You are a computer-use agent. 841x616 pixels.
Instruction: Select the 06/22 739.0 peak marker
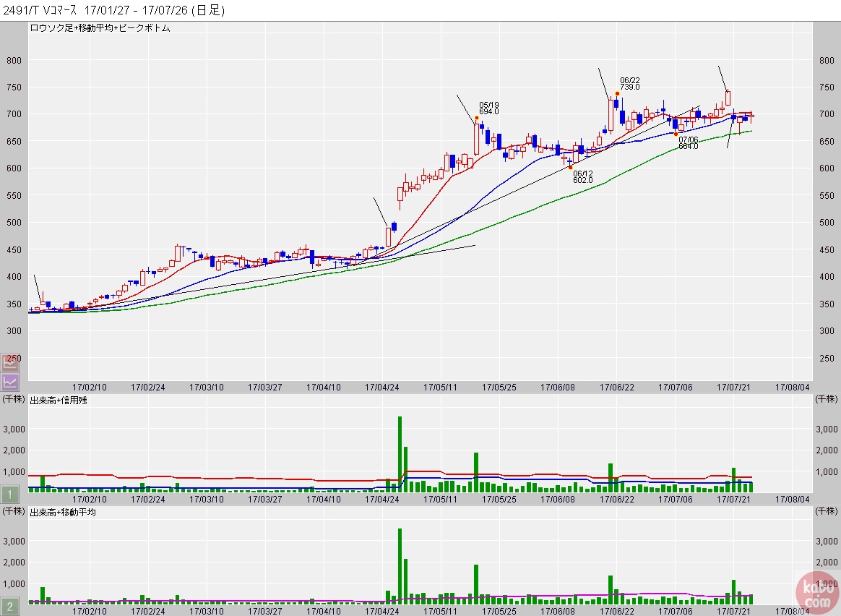[x=617, y=93]
